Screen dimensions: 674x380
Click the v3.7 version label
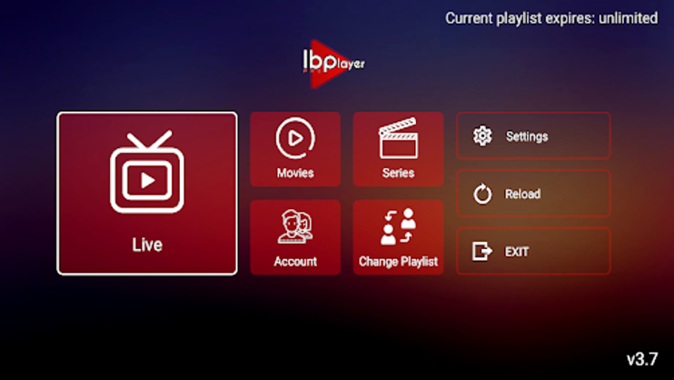point(642,359)
